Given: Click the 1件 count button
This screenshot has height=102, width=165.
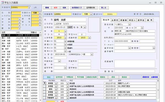Looking at the screenshot, I should point(35,8).
